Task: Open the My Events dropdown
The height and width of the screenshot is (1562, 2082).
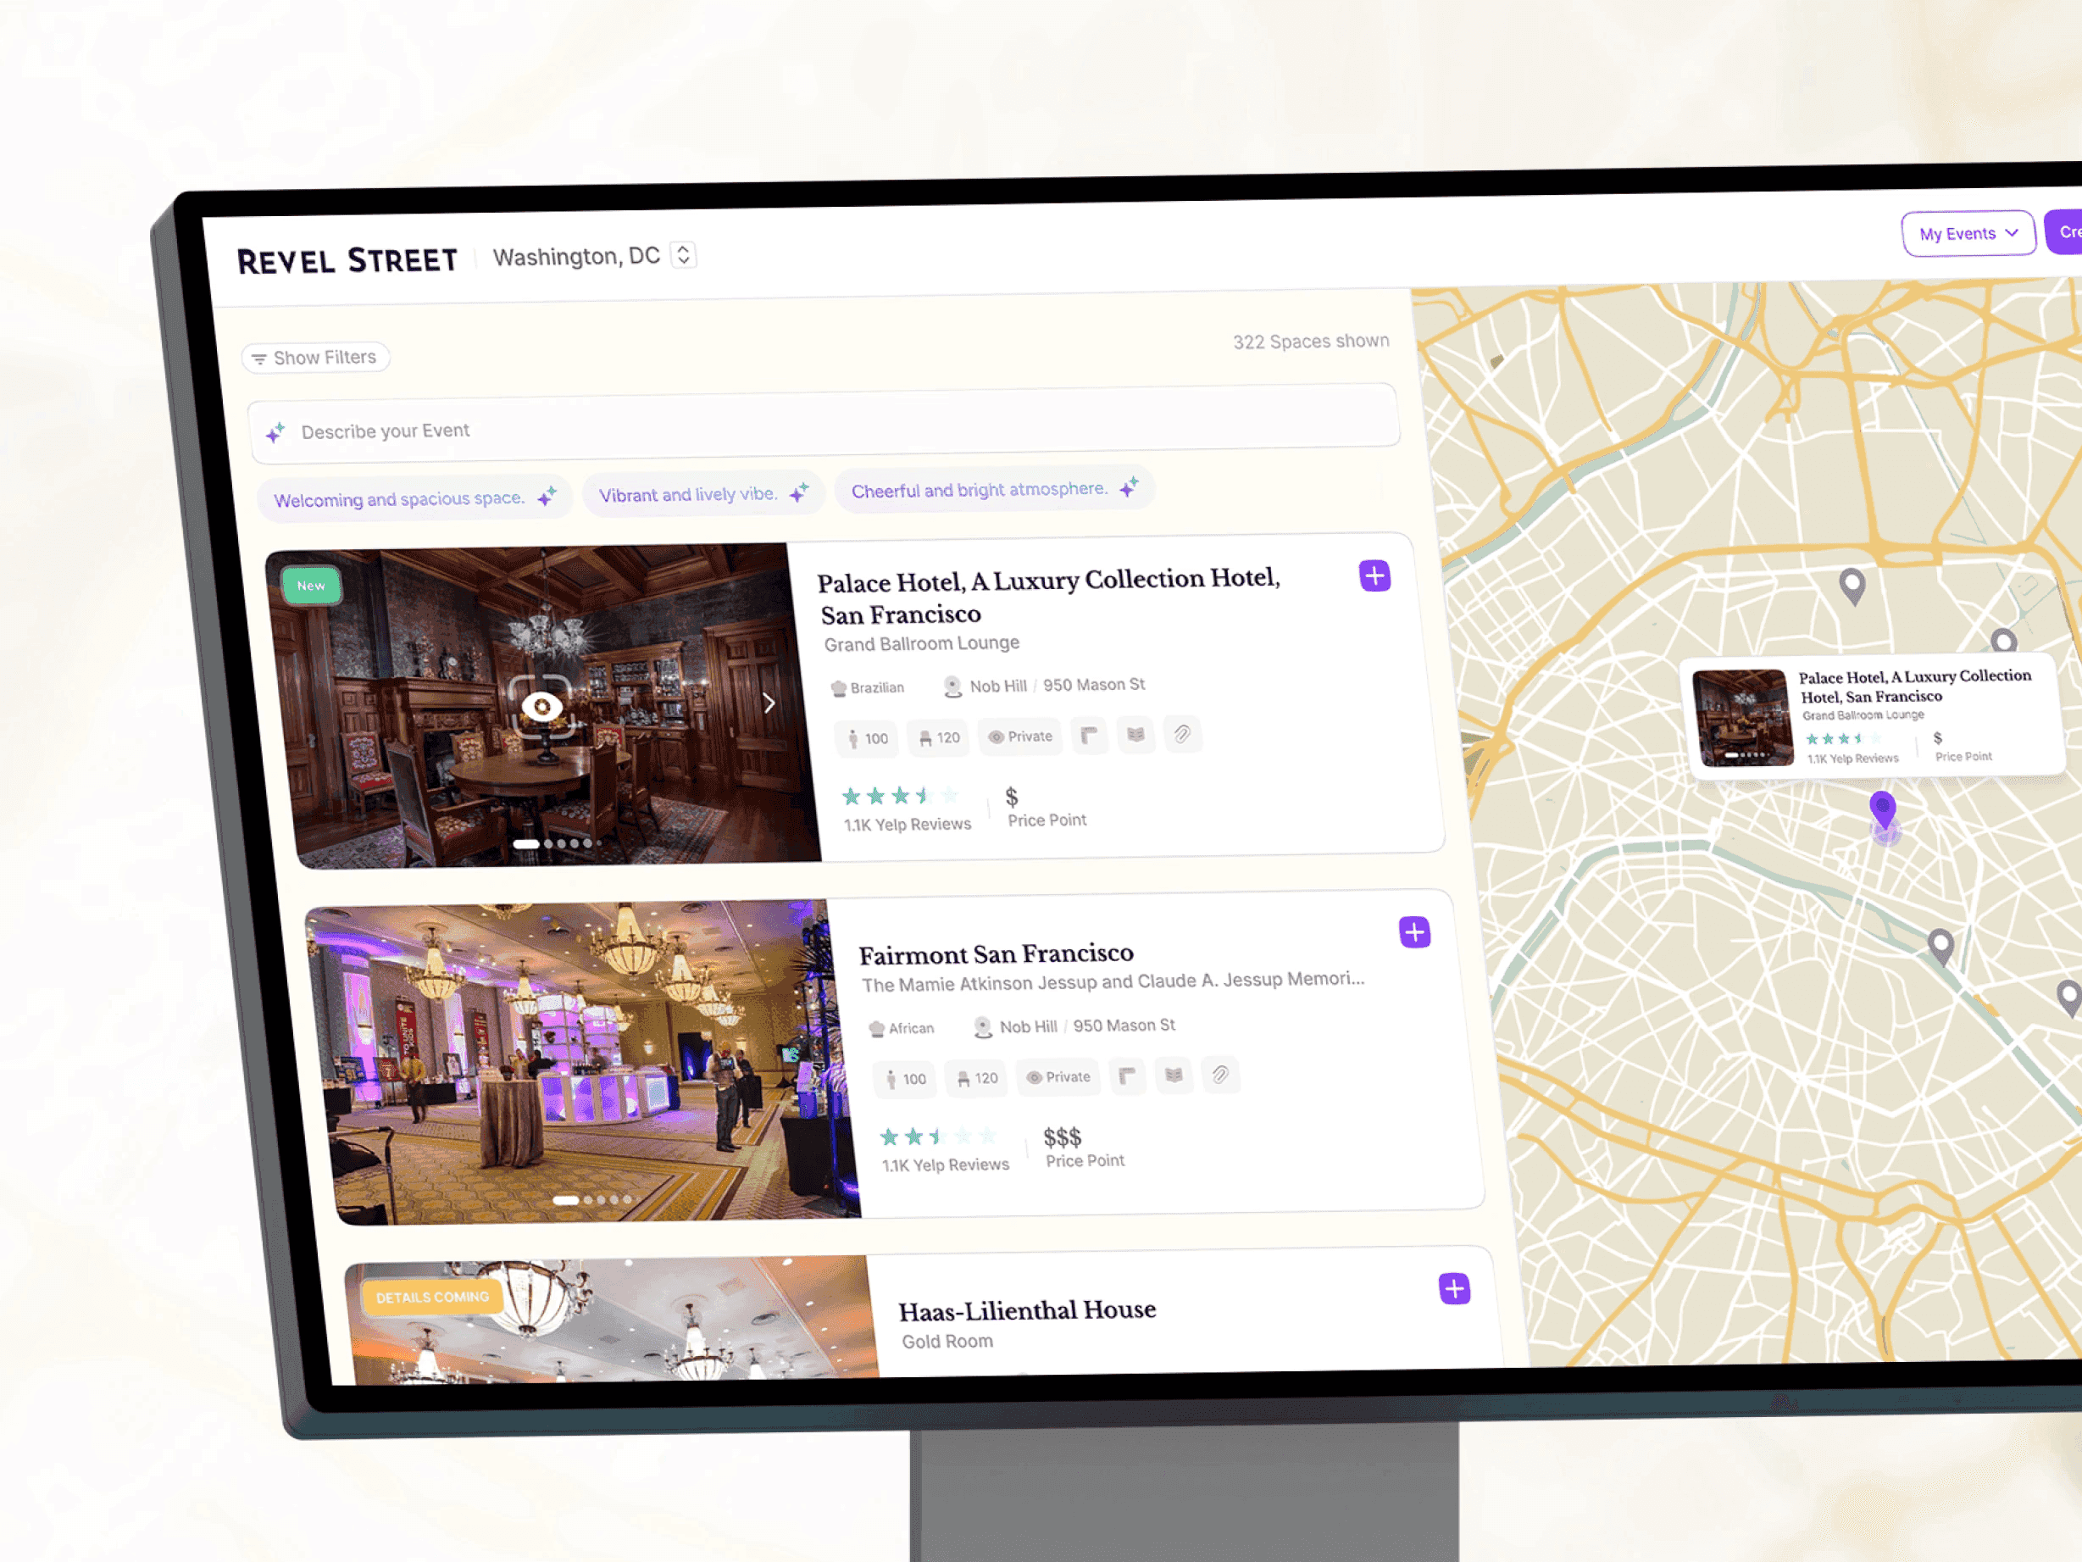Action: point(1968,234)
